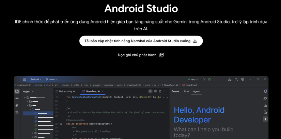Open more run actions beside debug icon

tap(215, 79)
